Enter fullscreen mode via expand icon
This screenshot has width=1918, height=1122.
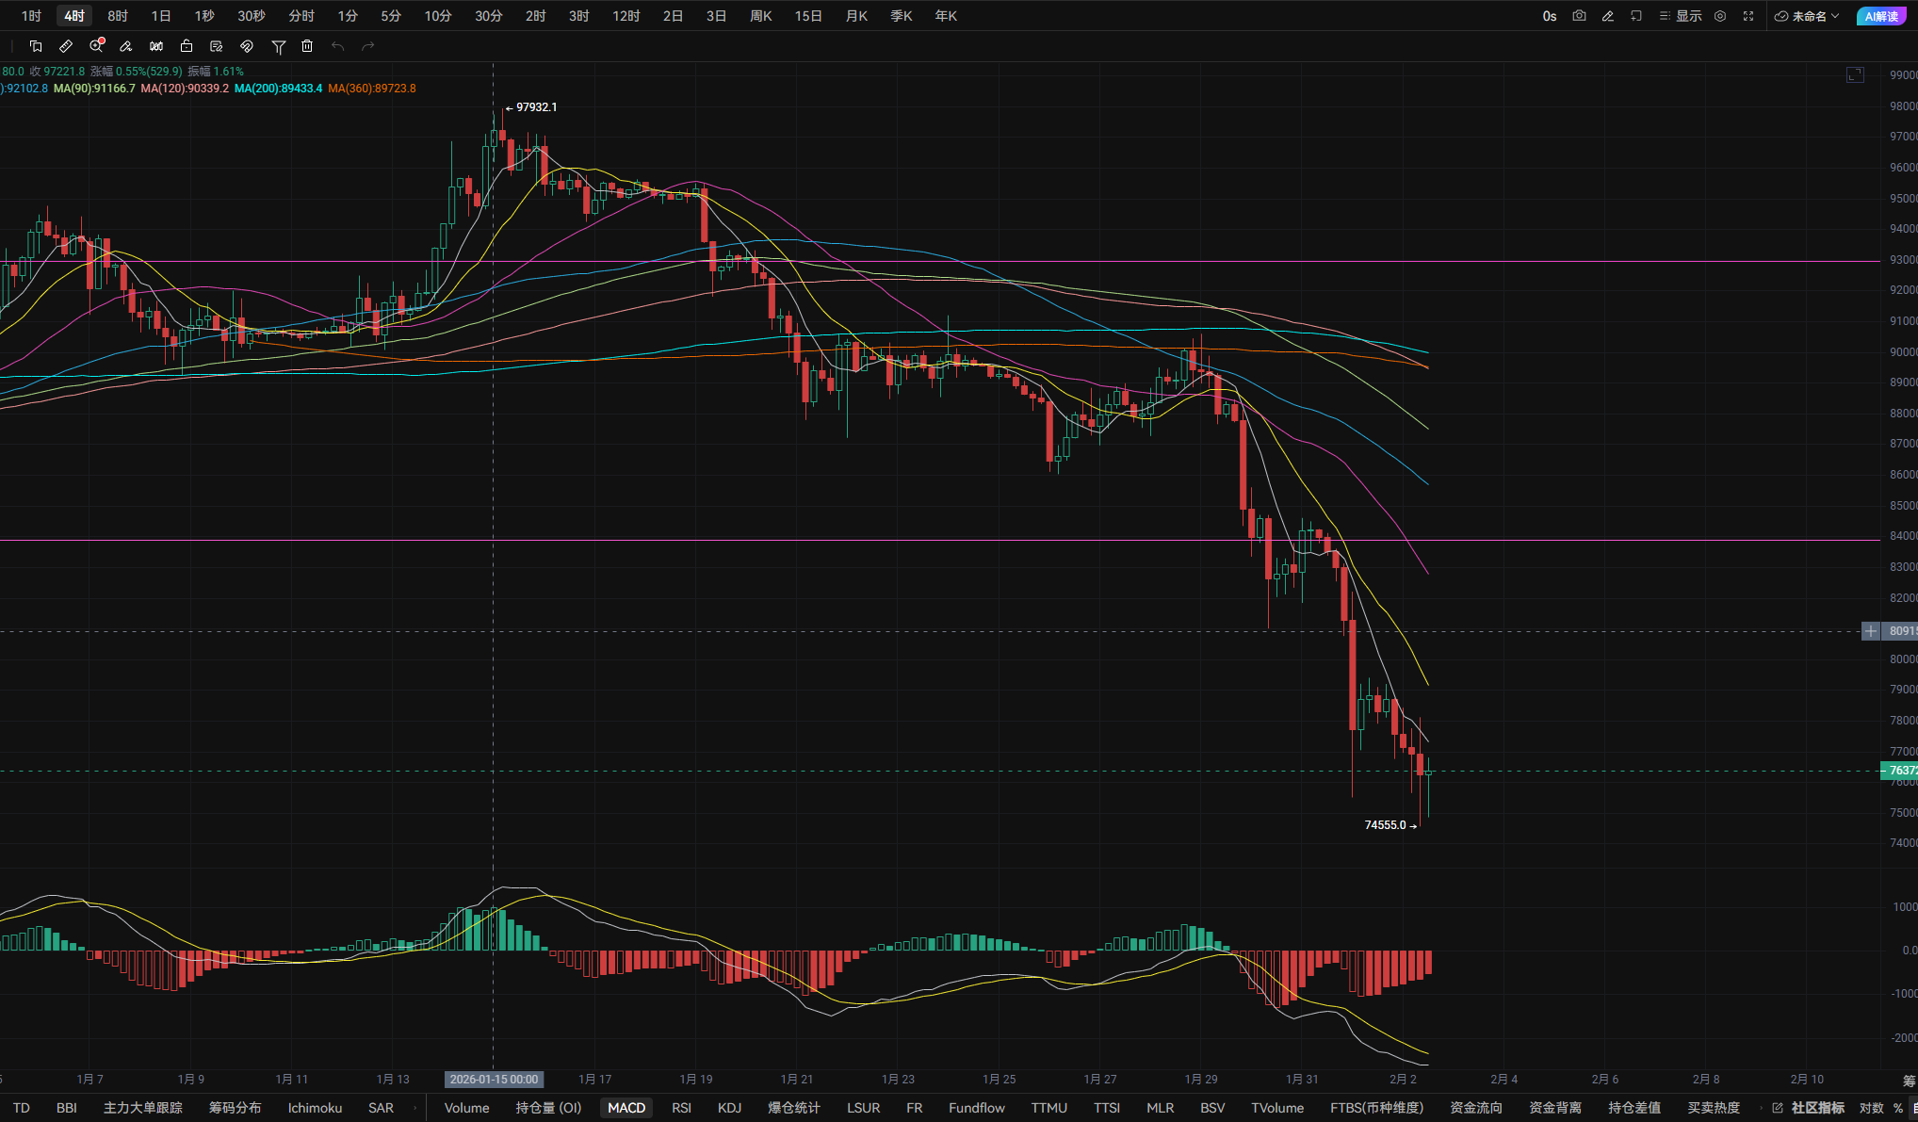(1748, 16)
